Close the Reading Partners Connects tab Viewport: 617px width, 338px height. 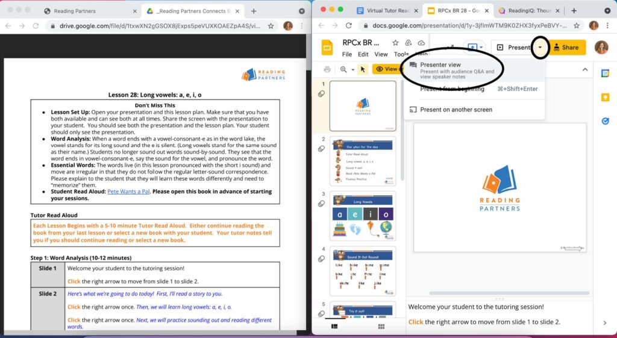tap(237, 11)
